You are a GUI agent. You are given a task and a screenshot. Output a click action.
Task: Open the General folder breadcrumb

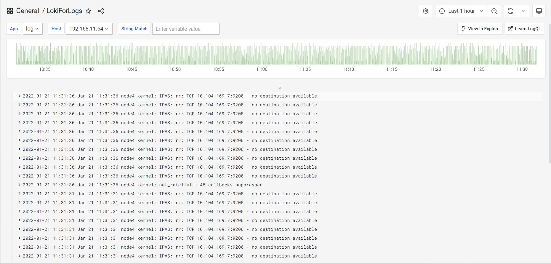point(28,11)
